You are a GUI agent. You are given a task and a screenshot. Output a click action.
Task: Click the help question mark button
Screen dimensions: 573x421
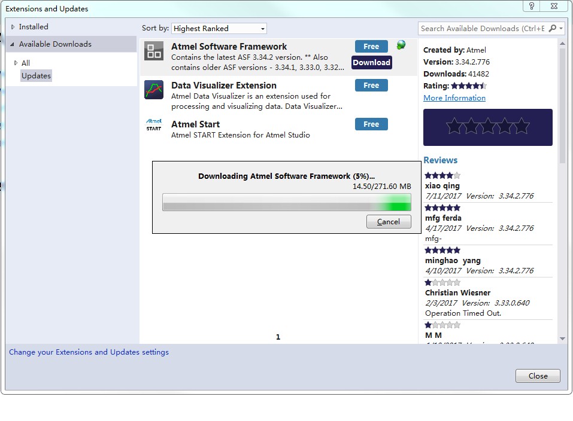[531, 6]
